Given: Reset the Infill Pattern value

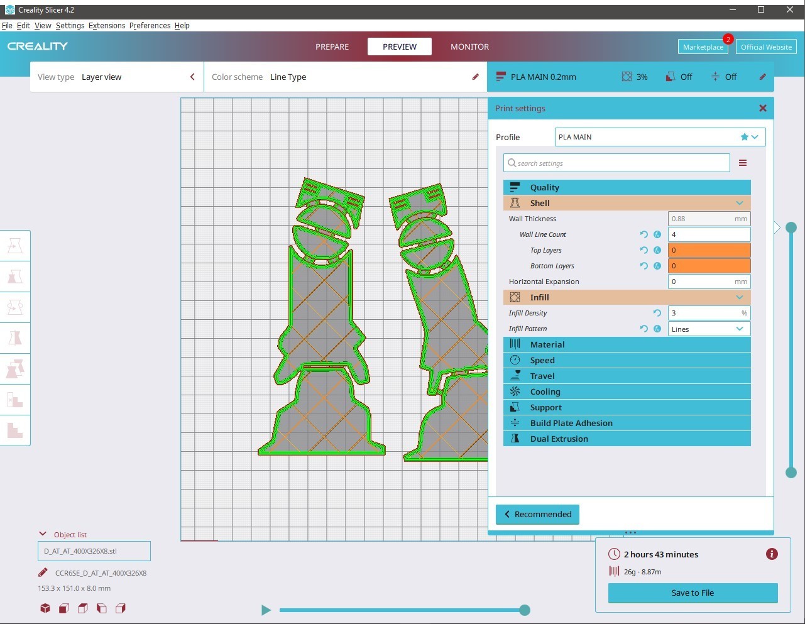Looking at the screenshot, I should (643, 329).
